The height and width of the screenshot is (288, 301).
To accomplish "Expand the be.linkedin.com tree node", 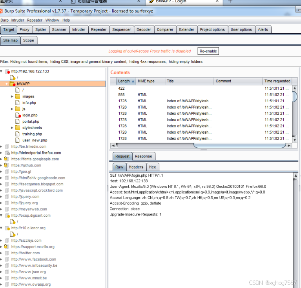I will [1, 147].
